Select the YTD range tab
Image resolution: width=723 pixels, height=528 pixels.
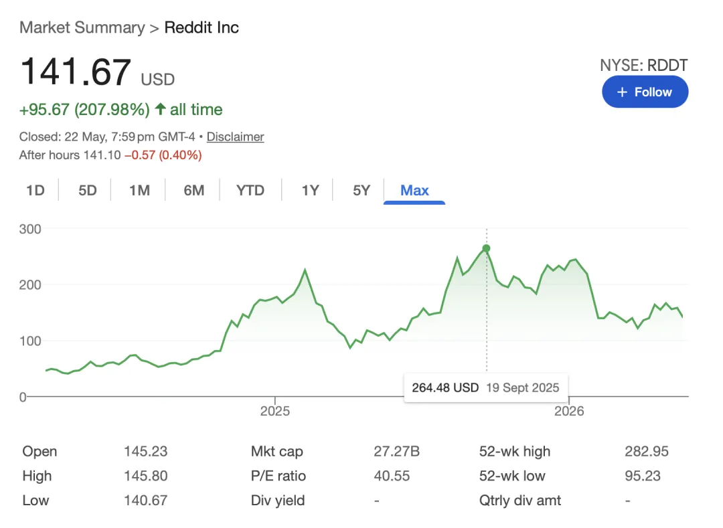tap(250, 190)
